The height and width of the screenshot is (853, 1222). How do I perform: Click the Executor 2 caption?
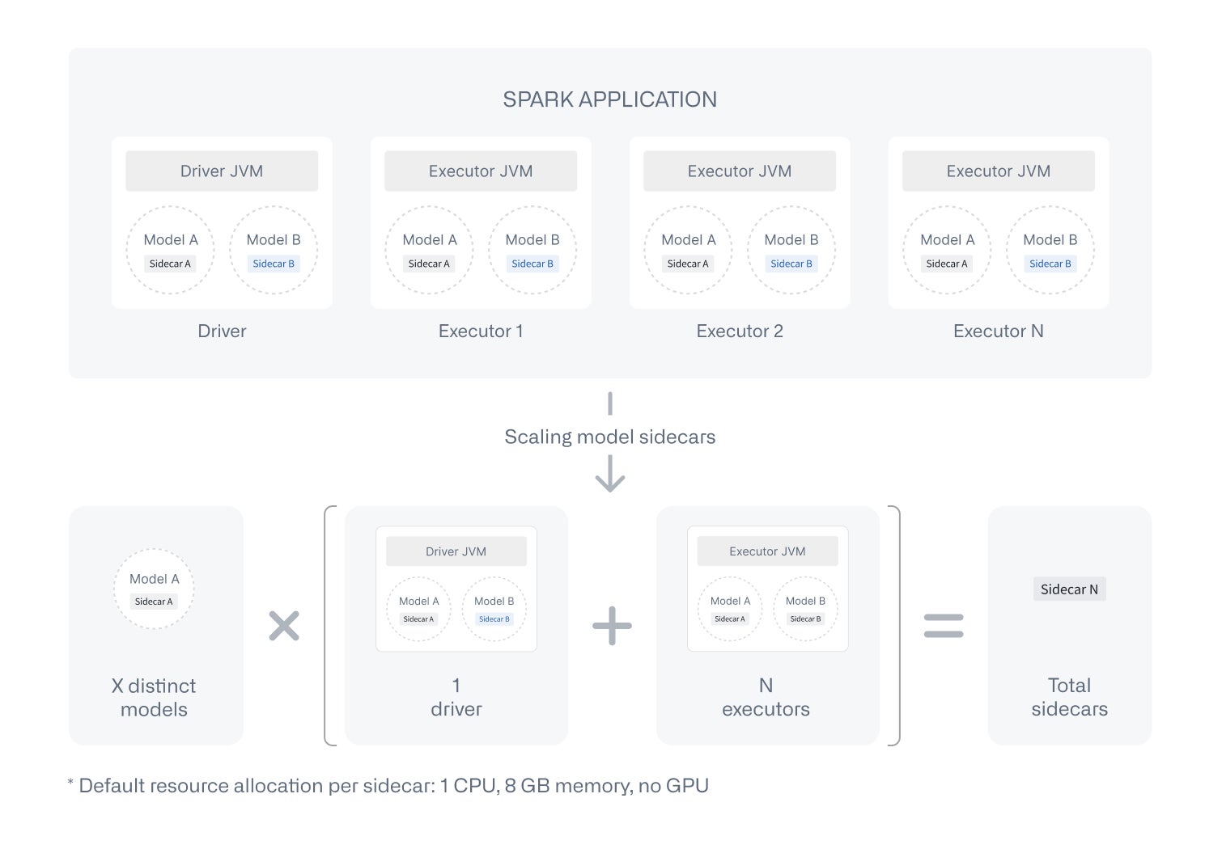tap(740, 331)
